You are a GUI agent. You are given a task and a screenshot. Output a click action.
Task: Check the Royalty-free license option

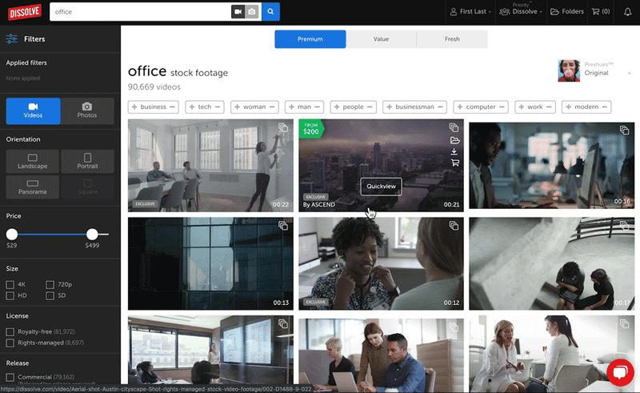point(10,331)
